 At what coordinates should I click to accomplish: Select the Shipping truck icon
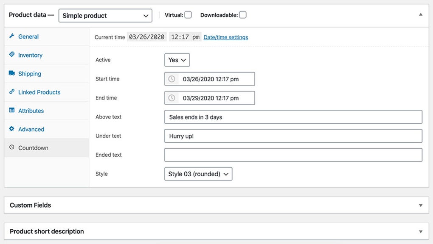pos(12,74)
